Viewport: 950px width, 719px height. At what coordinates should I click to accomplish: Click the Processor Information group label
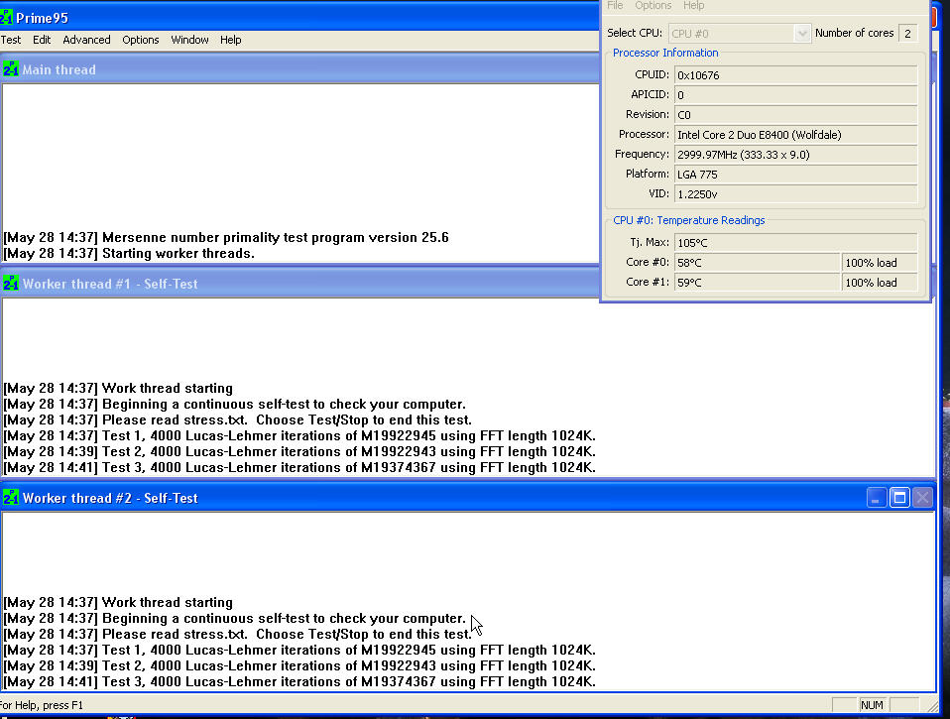pyautogui.click(x=665, y=53)
